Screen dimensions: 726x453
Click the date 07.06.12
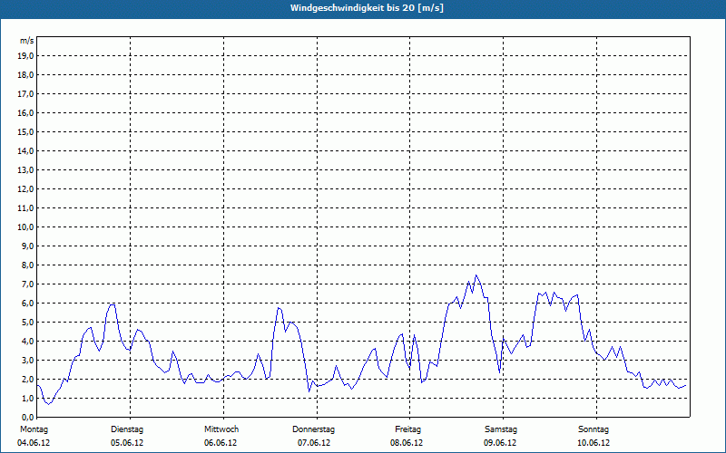(314, 443)
